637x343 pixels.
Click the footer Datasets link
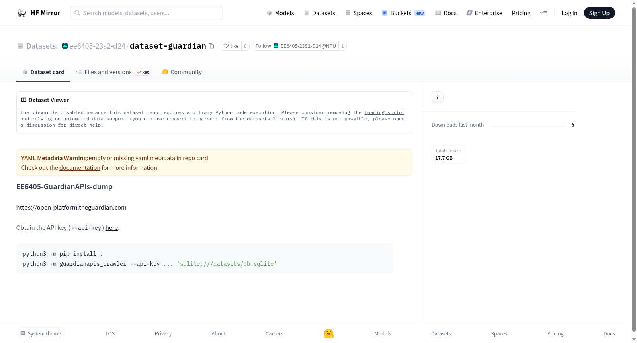(x=441, y=333)
